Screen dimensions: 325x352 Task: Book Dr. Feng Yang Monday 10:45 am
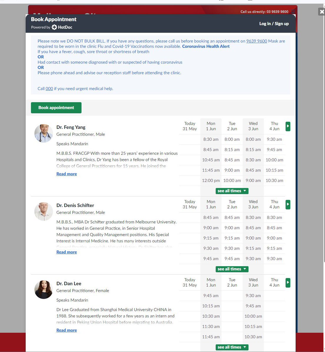pos(211,160)
